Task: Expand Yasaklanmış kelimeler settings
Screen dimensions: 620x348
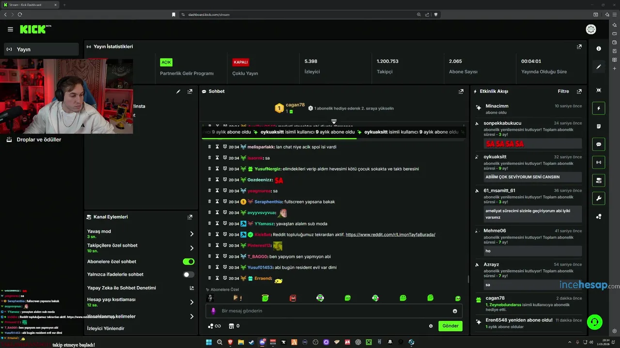Action: coord(192,317)
